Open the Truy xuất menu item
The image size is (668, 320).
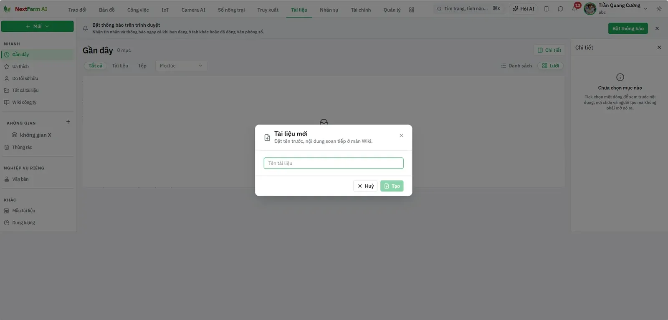pos(268,10)
